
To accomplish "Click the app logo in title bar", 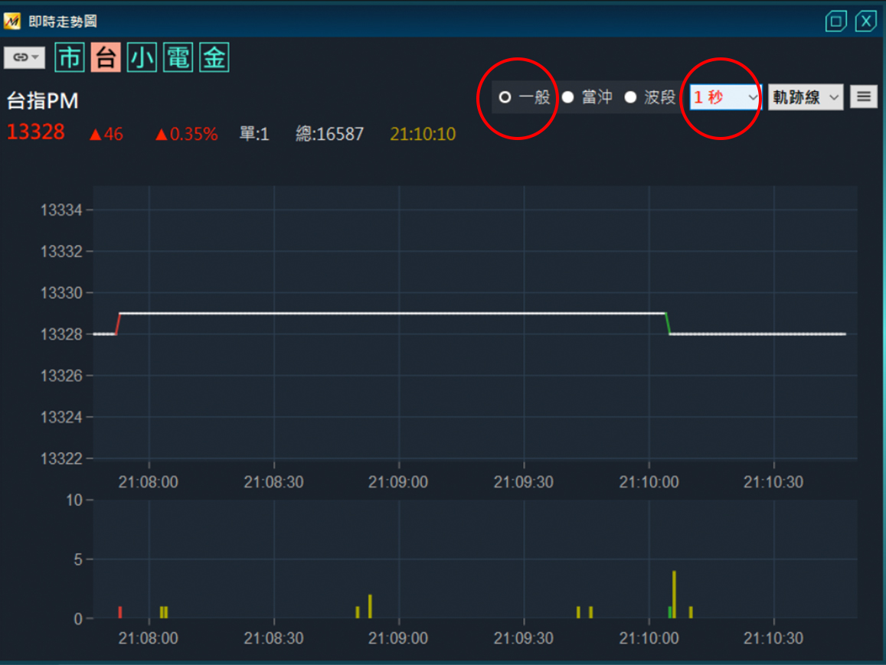I will 12,21.
